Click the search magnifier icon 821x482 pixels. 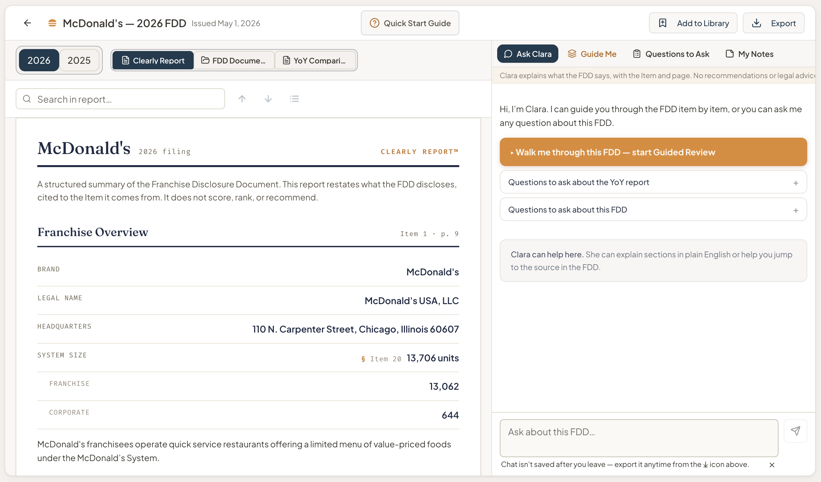coord(27,99)
